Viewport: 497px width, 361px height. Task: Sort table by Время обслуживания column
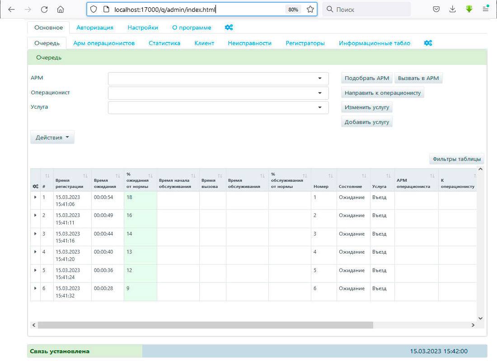(263, 176)
